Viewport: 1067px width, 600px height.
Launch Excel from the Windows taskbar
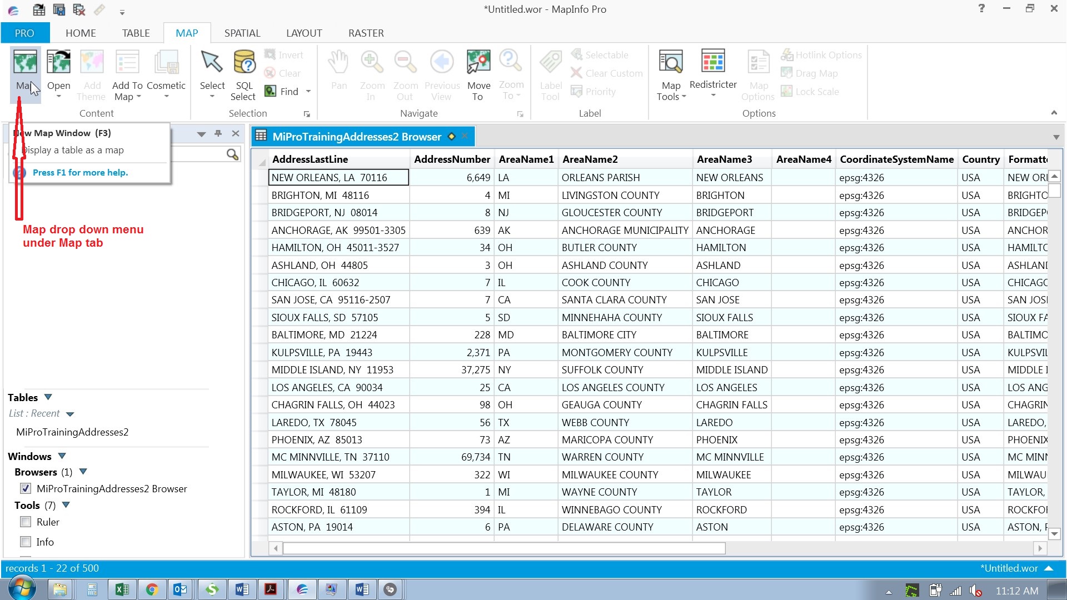tap(122, 589)
